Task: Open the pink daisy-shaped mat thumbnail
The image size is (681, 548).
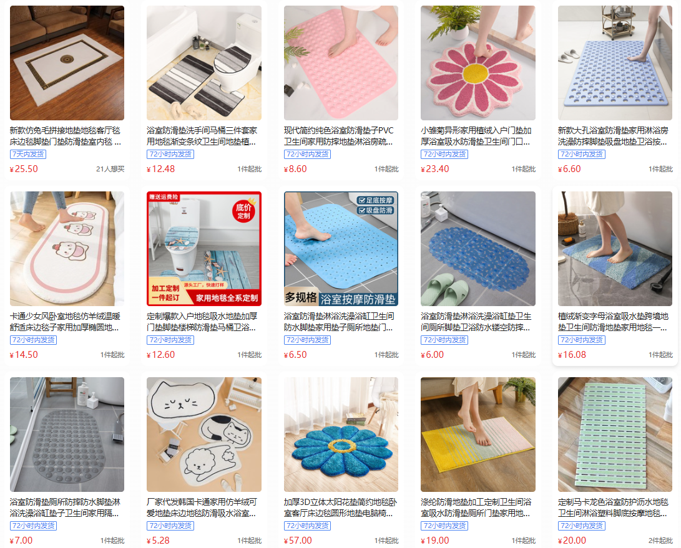Action: [x=478, y=63]
